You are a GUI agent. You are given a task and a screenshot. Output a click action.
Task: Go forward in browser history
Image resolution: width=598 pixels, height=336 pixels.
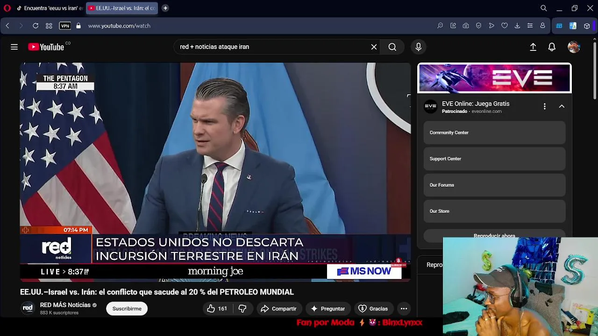[x=21, y=26]
